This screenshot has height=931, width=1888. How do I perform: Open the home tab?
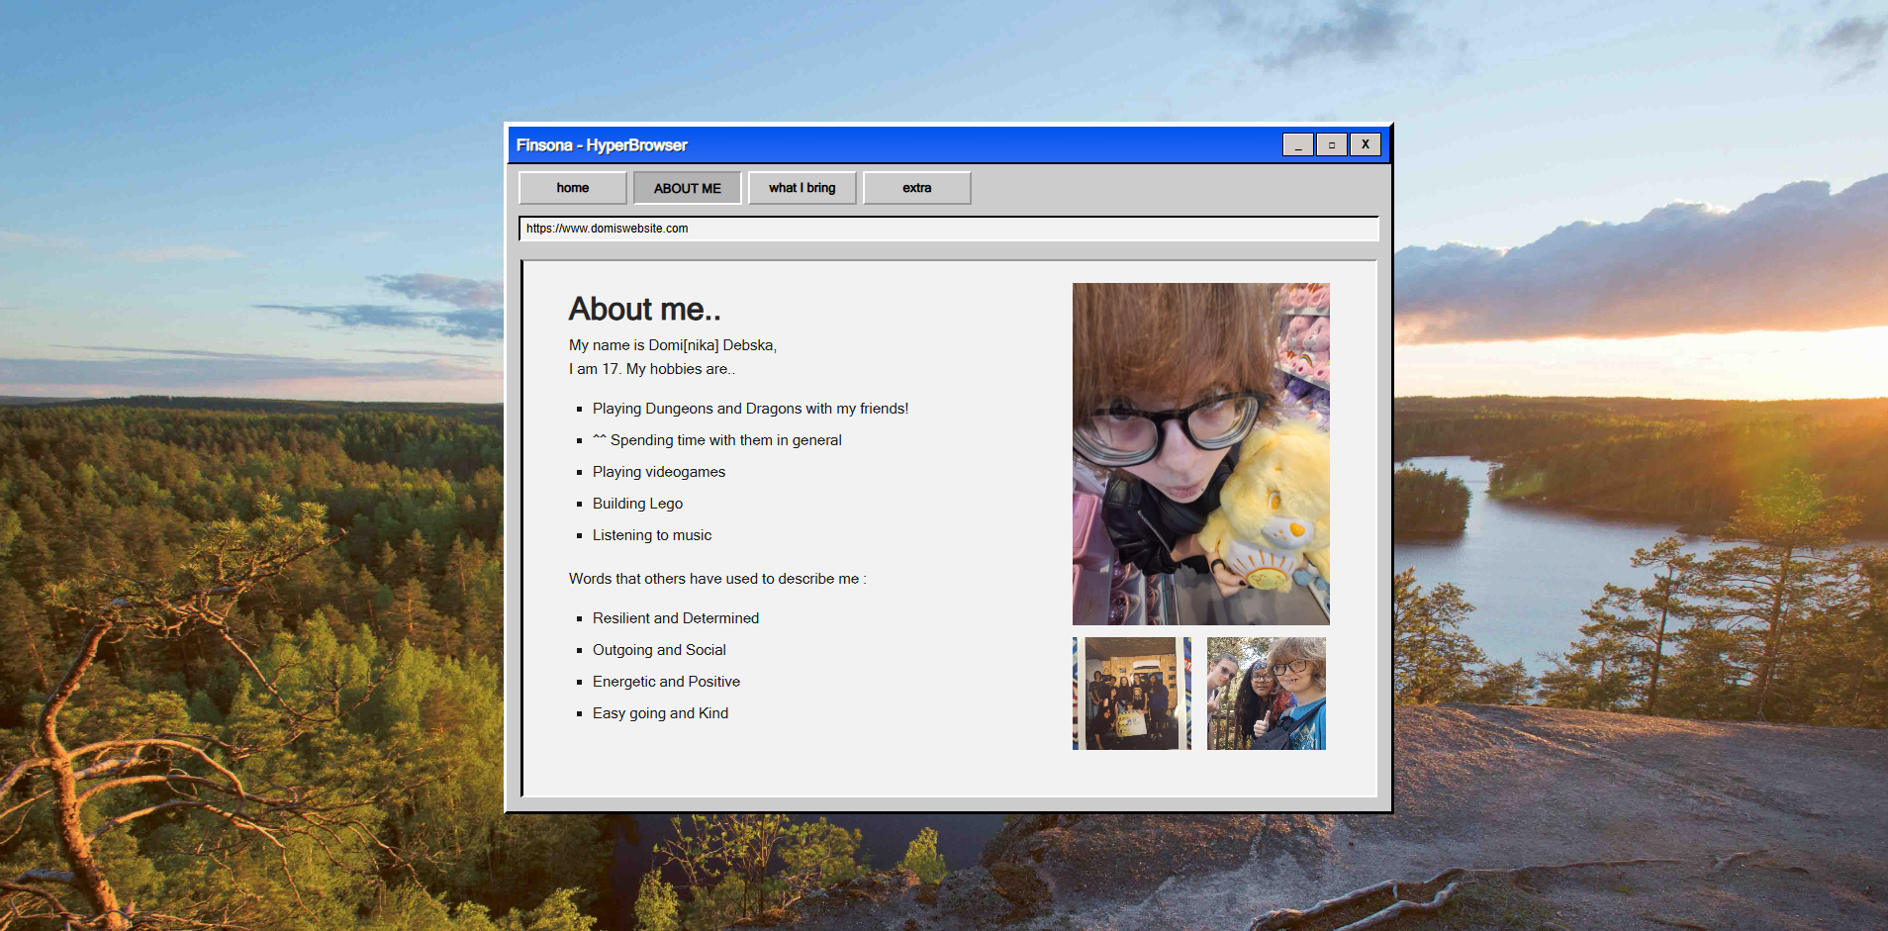point(572,188)
